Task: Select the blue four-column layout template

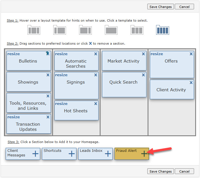Action: (163, 30)
